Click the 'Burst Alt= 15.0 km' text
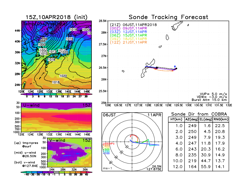Screen dimensions: 244x188 pyautogui.click(x=209, y=100)
